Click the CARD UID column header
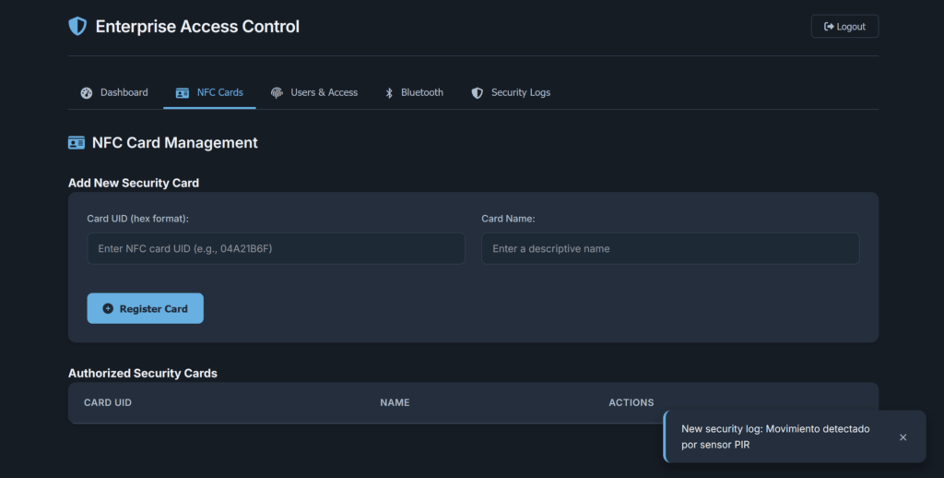This screenshot has width=944, height=478. point(108,402)
